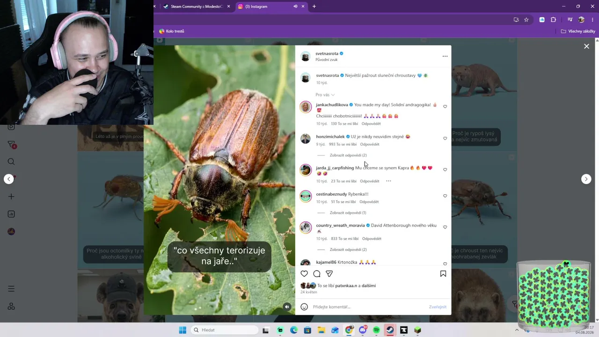Show 2 replies under country_wreath_moravia's comment
Image resolution: width=599 pixels, height=337 pixels.
point(348,250)
